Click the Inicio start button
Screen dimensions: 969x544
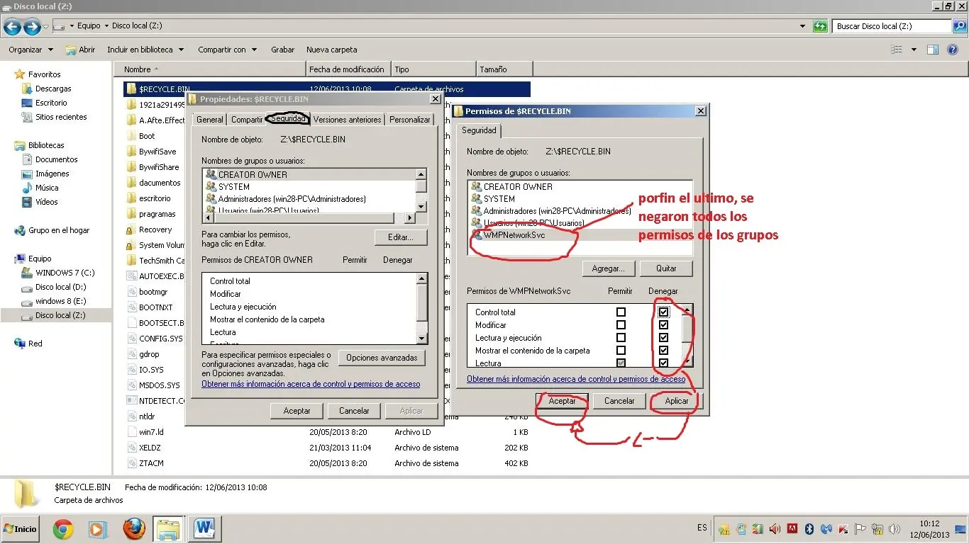pyautogui.click(x=21, y=529)
